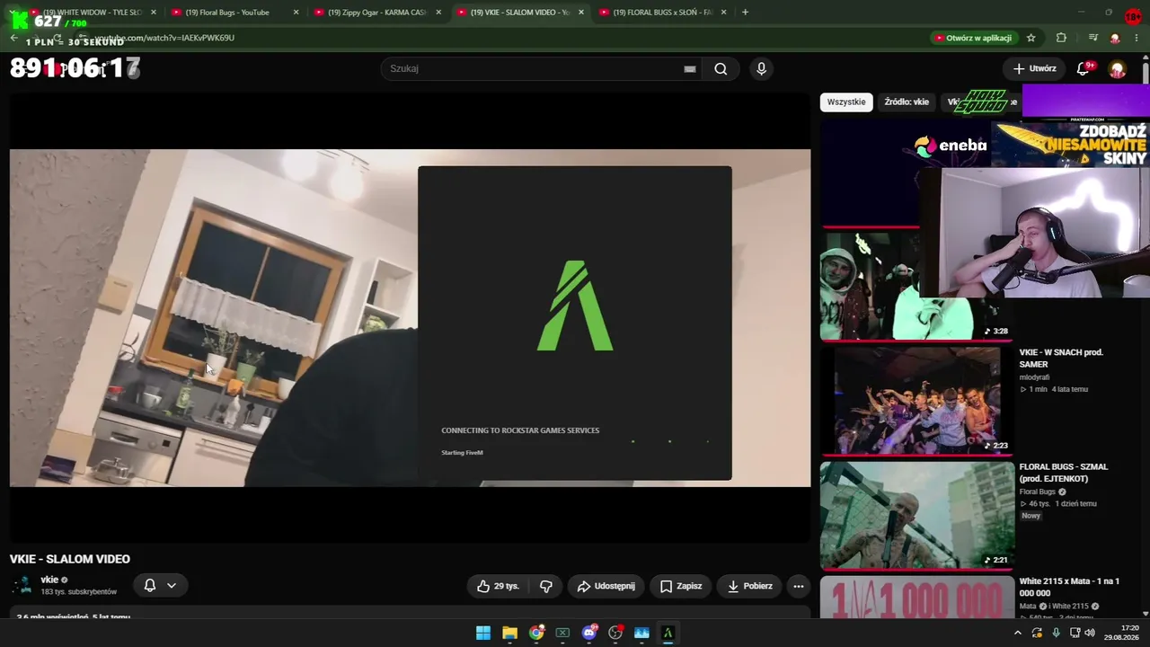Click the 'Zapisz' save button
This screenshot has width=1150, height=647.
(x=680, y=586)
